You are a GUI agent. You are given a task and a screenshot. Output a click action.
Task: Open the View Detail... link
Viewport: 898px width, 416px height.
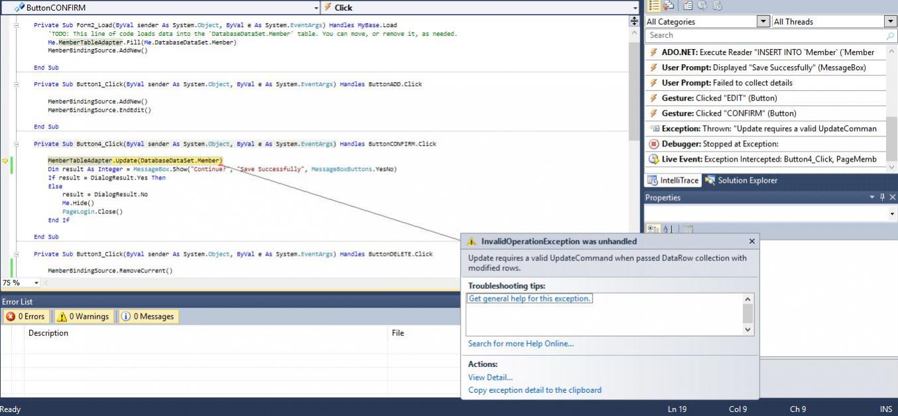point(490,378)
